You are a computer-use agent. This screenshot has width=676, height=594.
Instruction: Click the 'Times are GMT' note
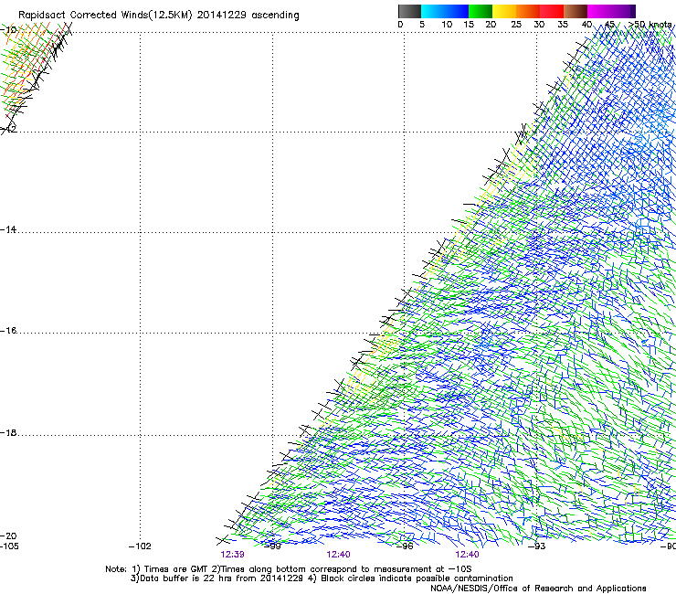coord(171,569)
